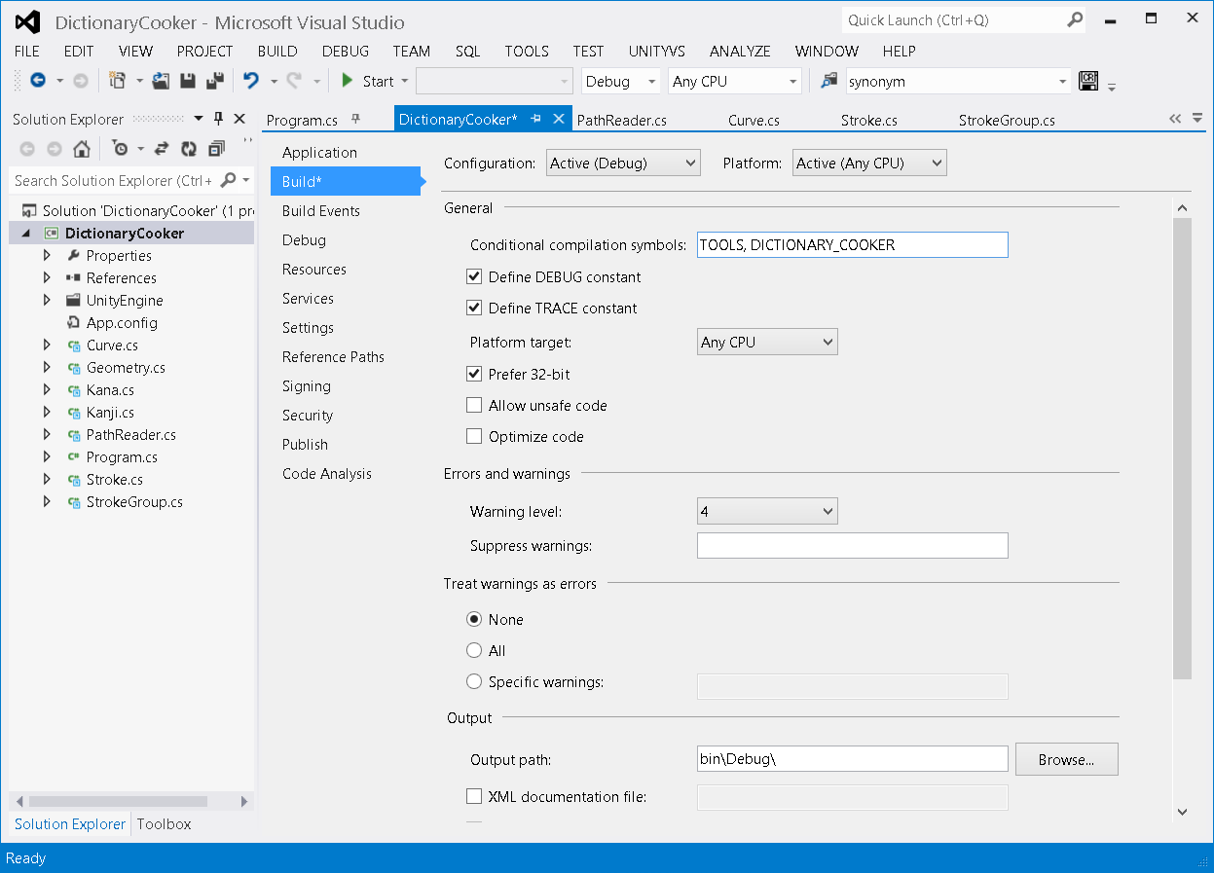Uncheck Define TRACE constant

(474, 309)
